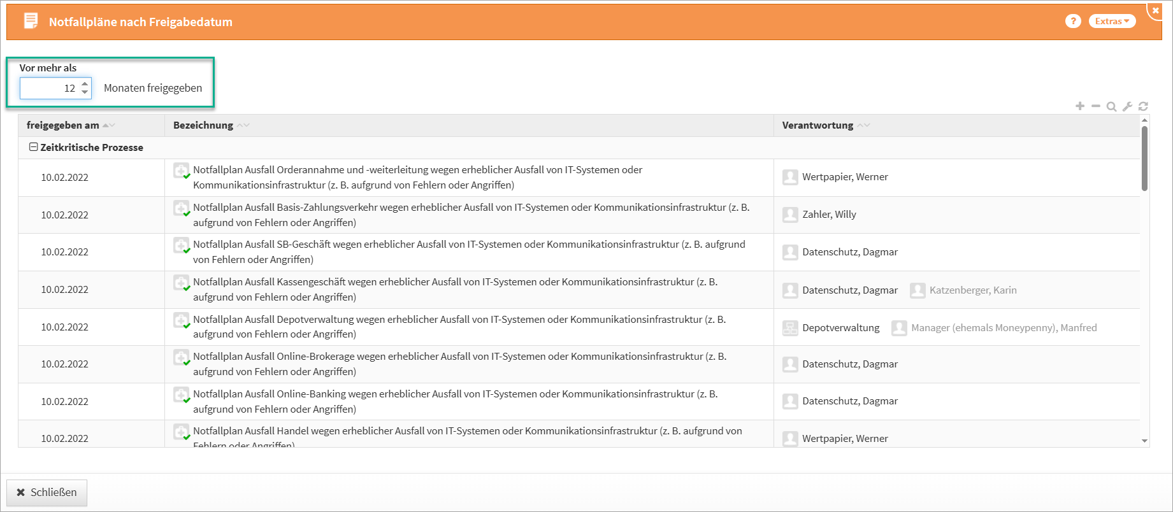Sort by the Bezeichnung column header
1173x512 pixels.
point(203,125)
